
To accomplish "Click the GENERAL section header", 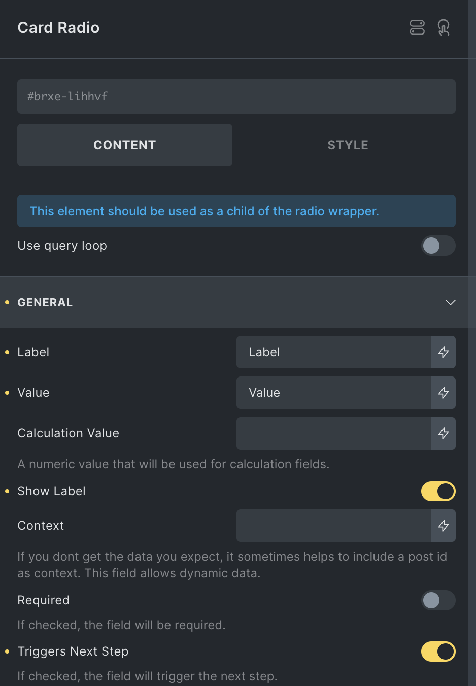I will click(234, 302).
